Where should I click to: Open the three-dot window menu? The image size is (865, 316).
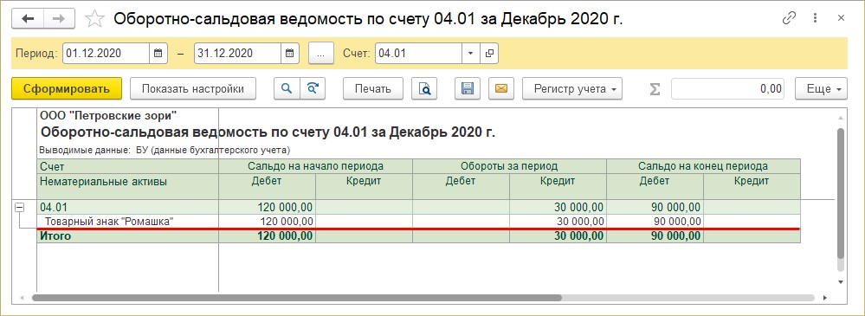[816, 18]
